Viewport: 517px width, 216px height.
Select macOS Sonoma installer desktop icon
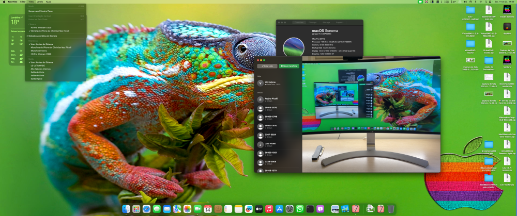(507, 11)
